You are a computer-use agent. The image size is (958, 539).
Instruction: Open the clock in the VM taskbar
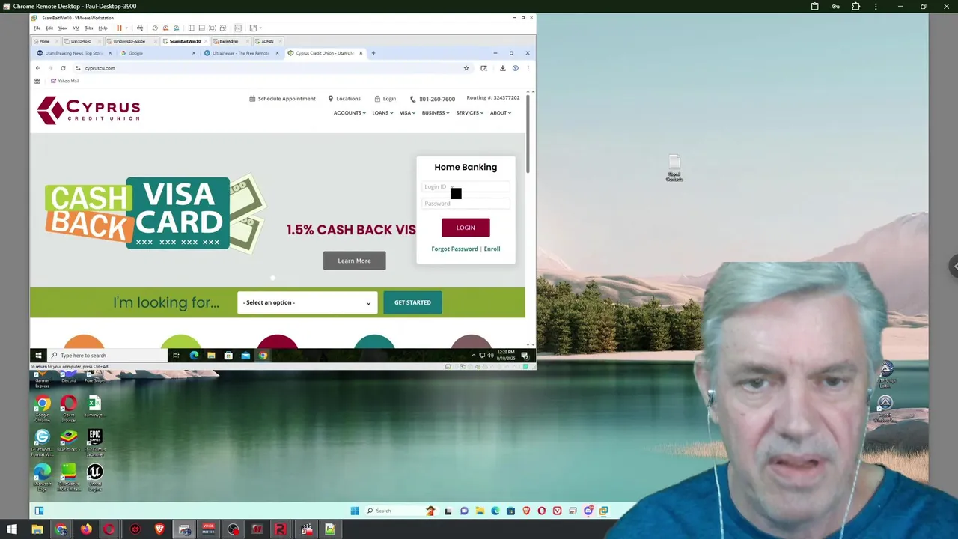point(506,356)
